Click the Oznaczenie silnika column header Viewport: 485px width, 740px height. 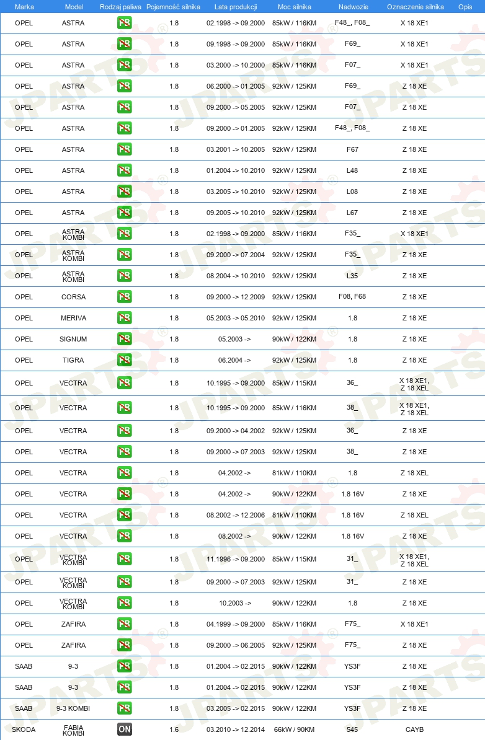click(x=415, y=7)
